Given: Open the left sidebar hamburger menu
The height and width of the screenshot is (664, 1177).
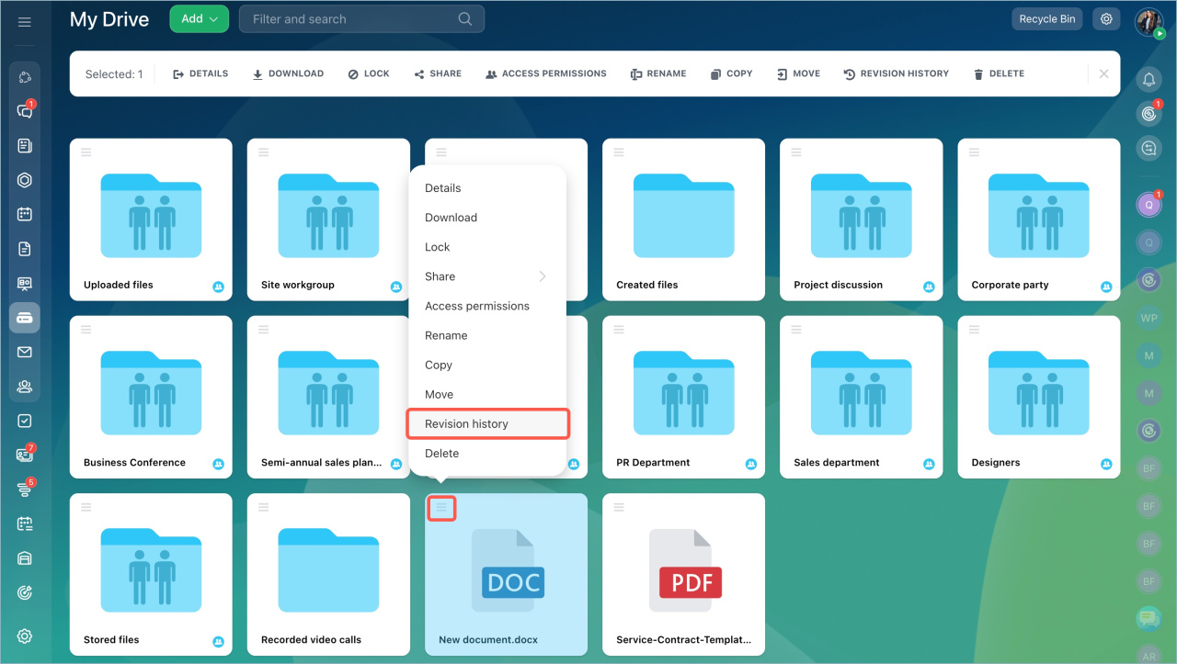Looking at the screenshot, I should click(x=25, y=21).
